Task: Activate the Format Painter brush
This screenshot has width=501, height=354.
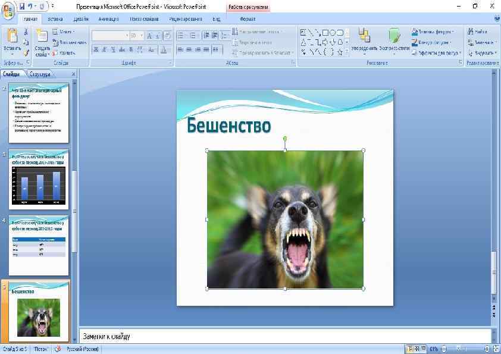Action: click(26, 52)
